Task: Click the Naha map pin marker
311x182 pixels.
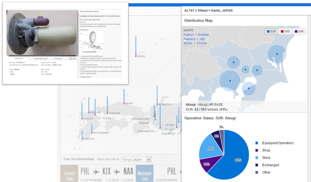Action: 136,55
